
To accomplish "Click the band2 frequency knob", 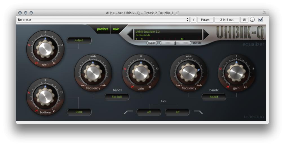I will 189,73.
